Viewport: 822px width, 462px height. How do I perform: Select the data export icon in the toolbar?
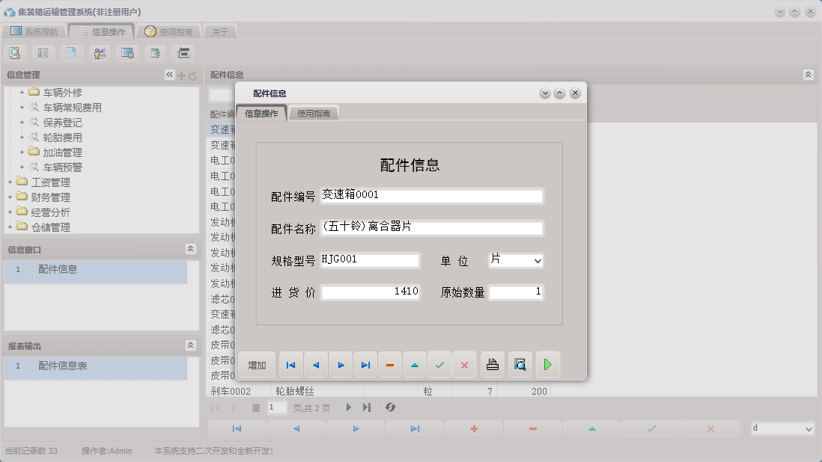tap(155, 52)
